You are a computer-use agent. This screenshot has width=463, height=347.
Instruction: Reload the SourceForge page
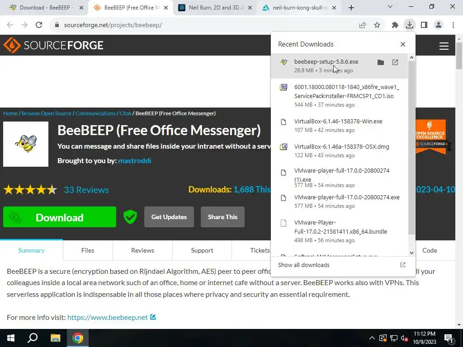39,25
